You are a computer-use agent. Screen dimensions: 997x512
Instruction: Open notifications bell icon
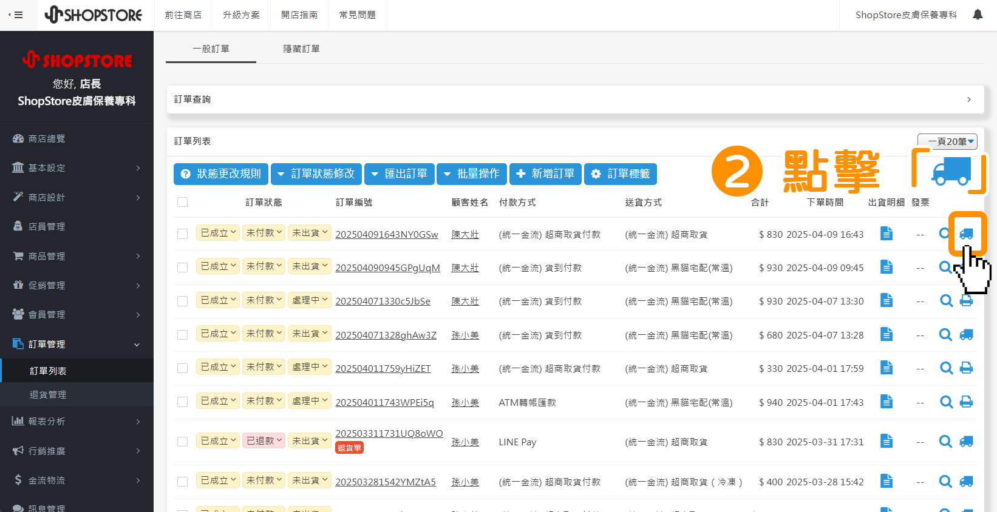978,15
